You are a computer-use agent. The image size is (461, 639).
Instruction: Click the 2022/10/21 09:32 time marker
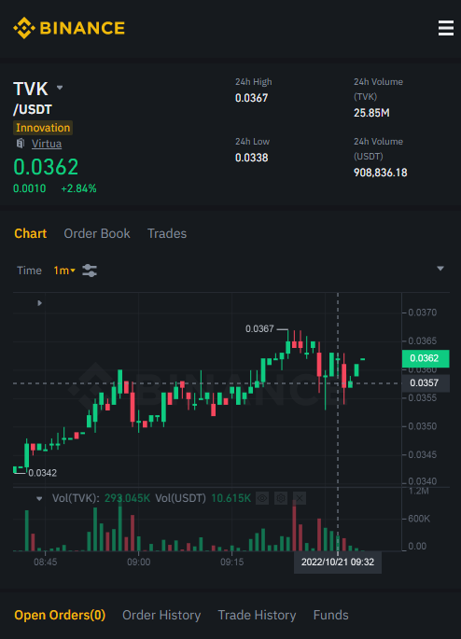coord(338,563)
